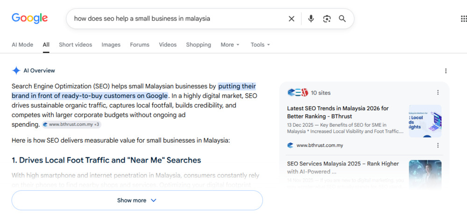This screenshot has height=217, width=467.
Task: Open SEO Services Malaysia 2025 result
Action: 343,167
